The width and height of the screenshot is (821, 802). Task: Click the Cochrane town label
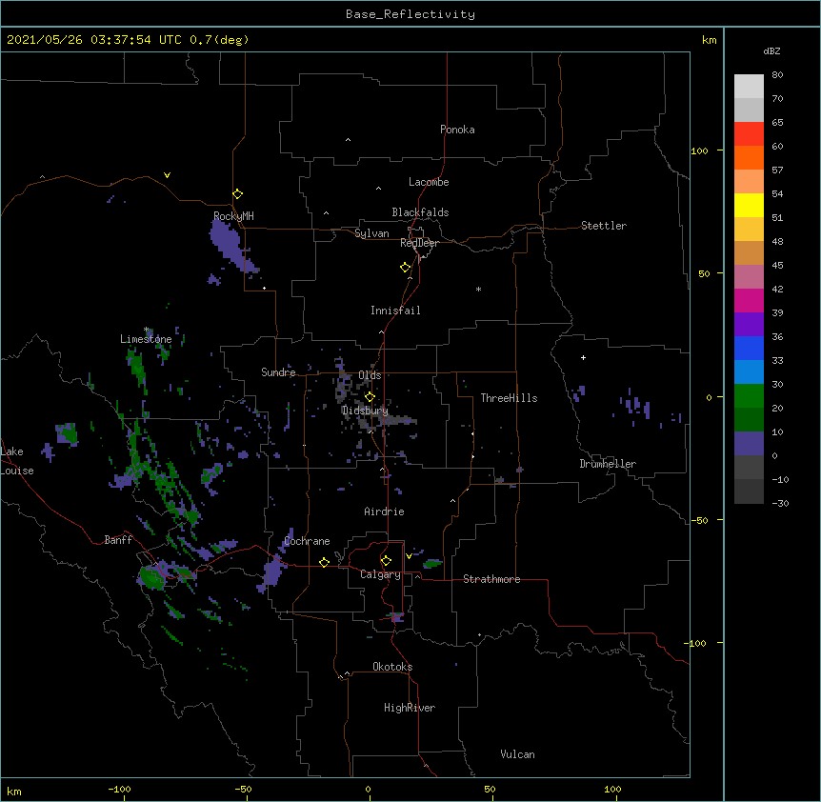307,541
